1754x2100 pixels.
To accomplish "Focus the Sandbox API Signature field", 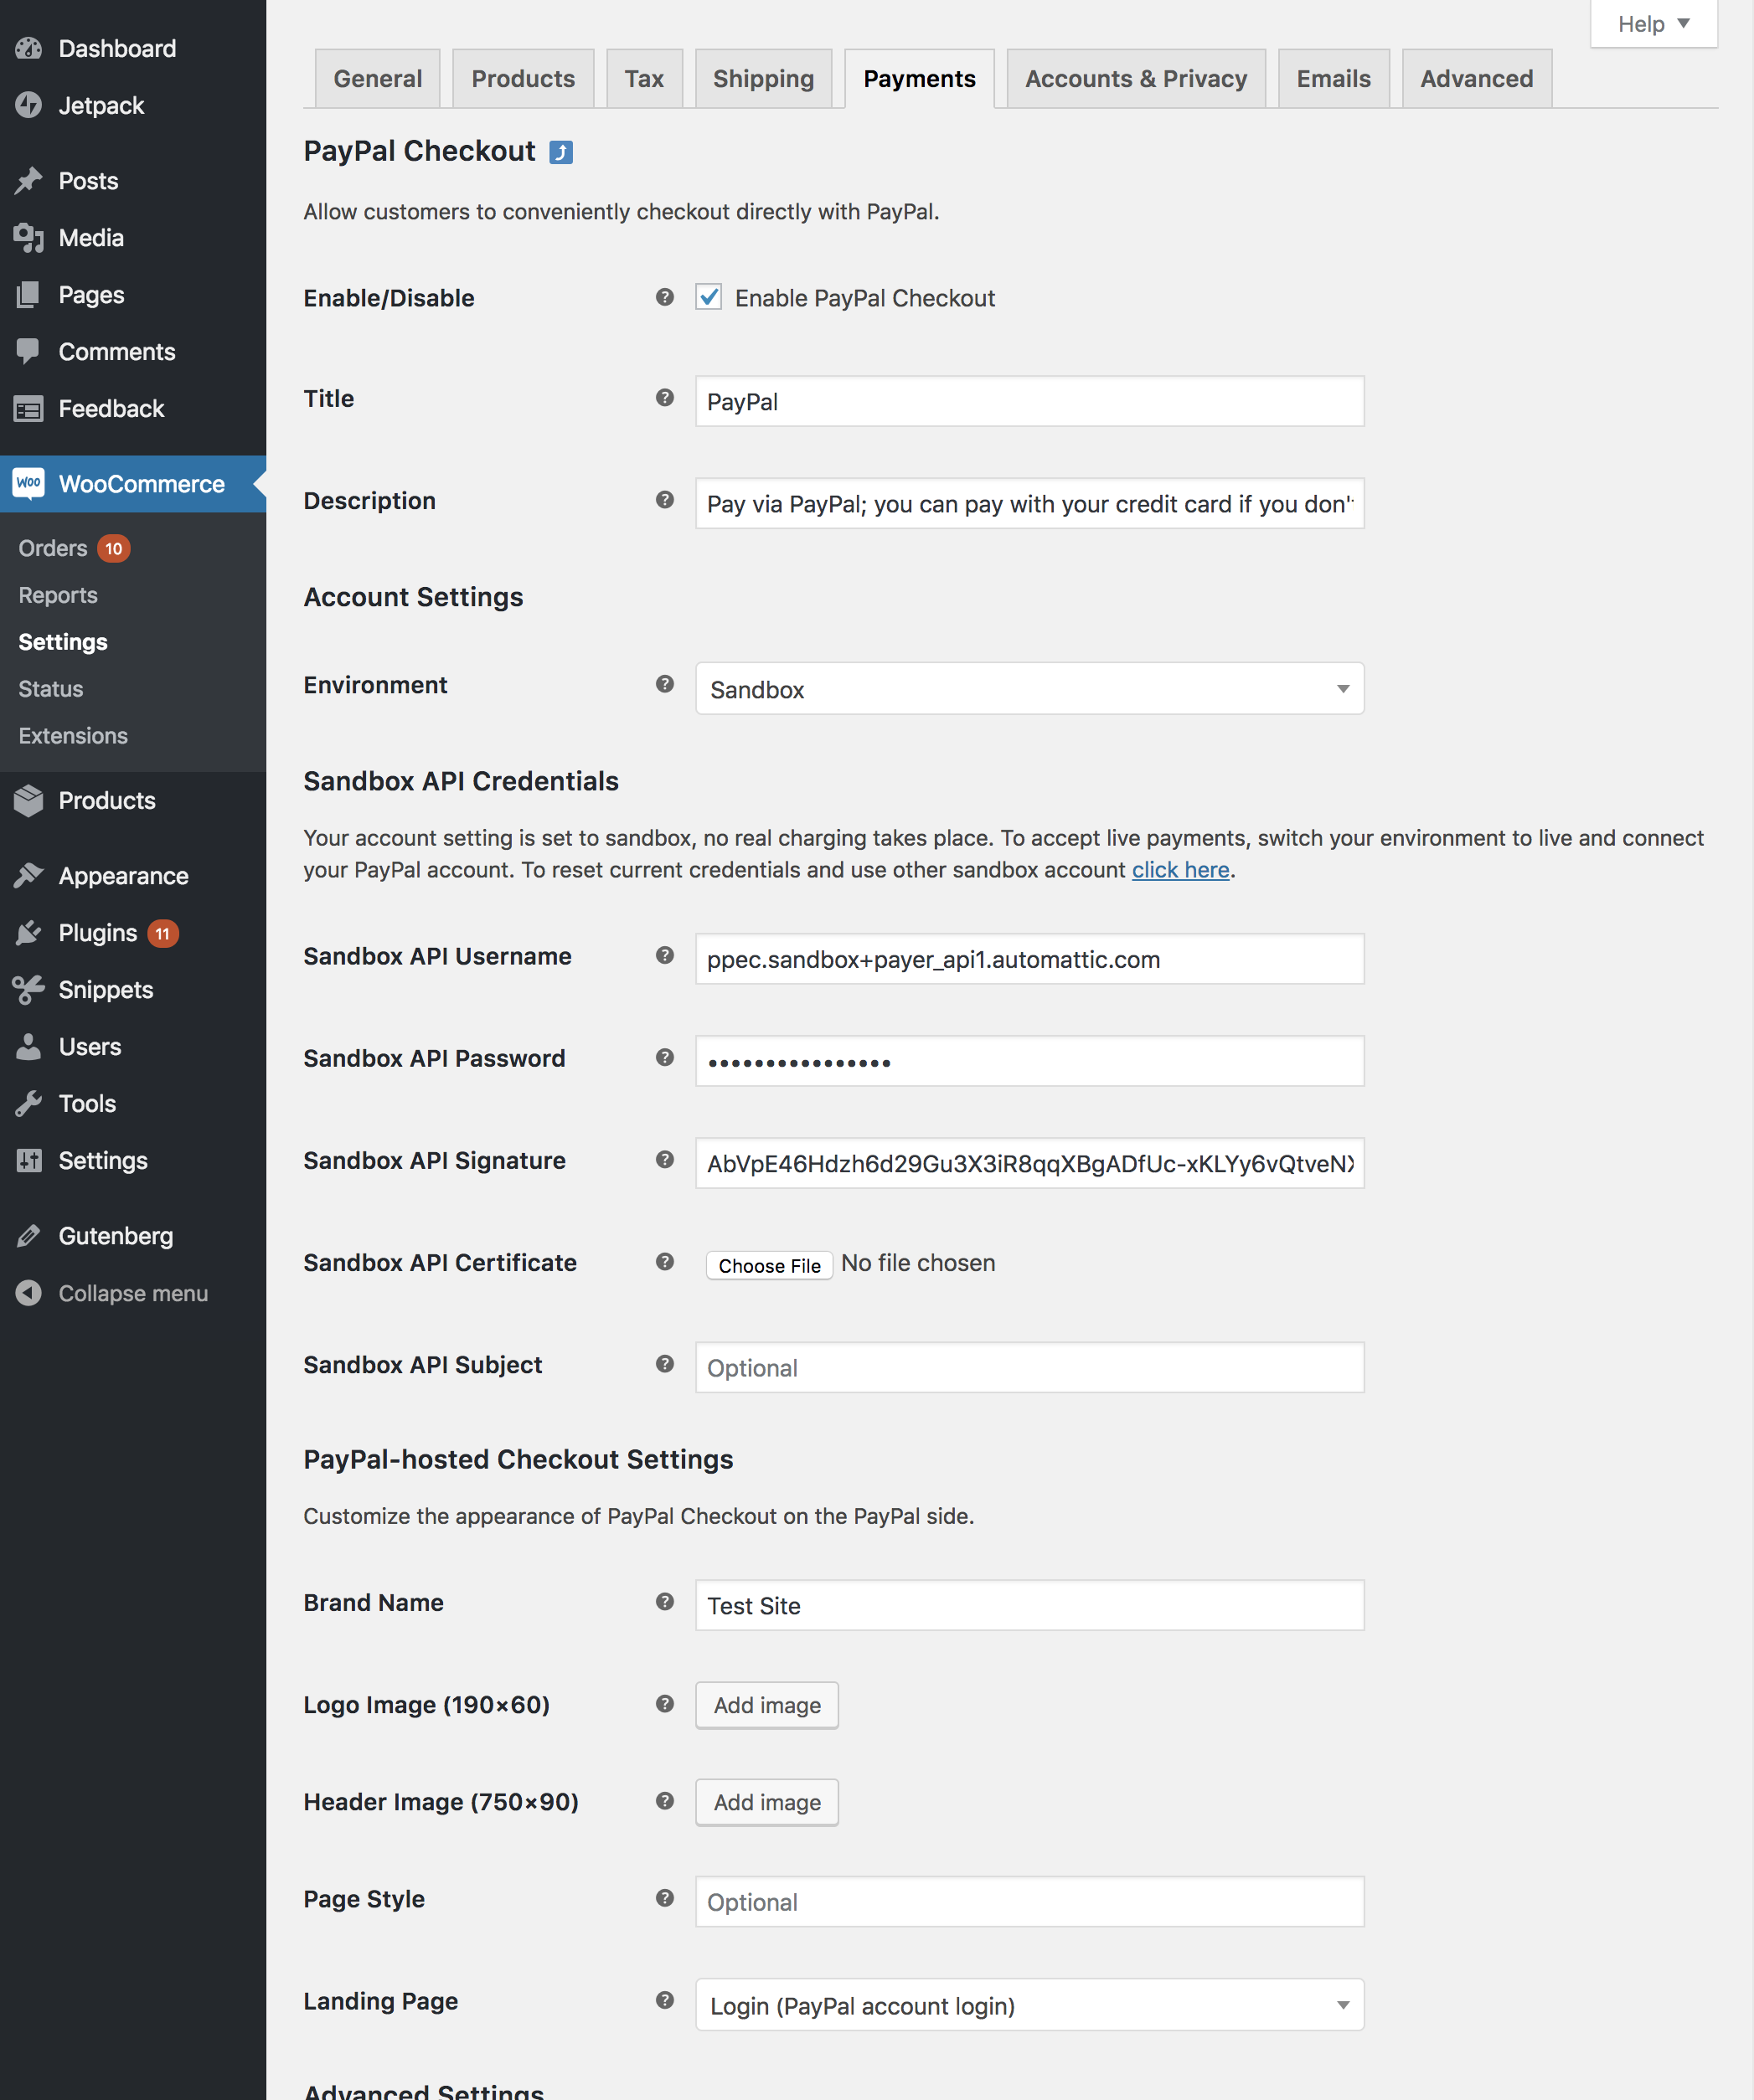I will pyautogui.click(x=1029, y=1163).
